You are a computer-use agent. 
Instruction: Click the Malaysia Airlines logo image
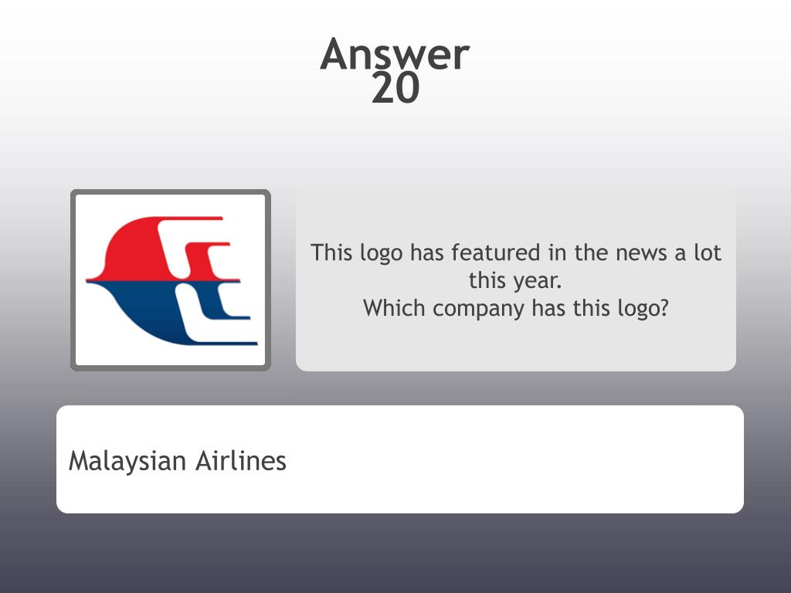pyautogui.click(x=171, y=281)
